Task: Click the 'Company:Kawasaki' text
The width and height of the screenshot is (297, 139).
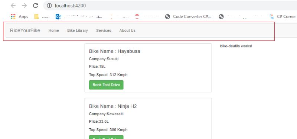Action: click(106, 114)
